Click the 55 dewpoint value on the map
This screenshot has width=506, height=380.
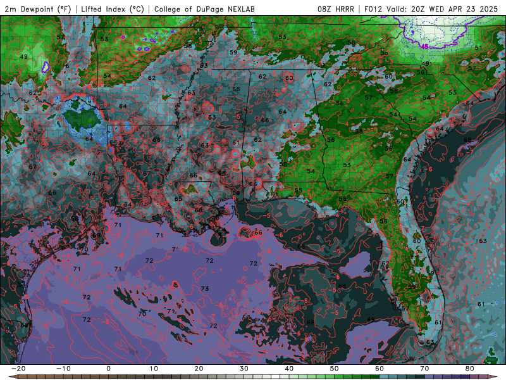click(299, 191)
